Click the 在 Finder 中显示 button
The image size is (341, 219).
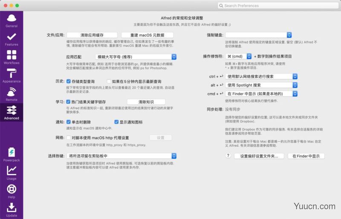(x=306, y=156)
